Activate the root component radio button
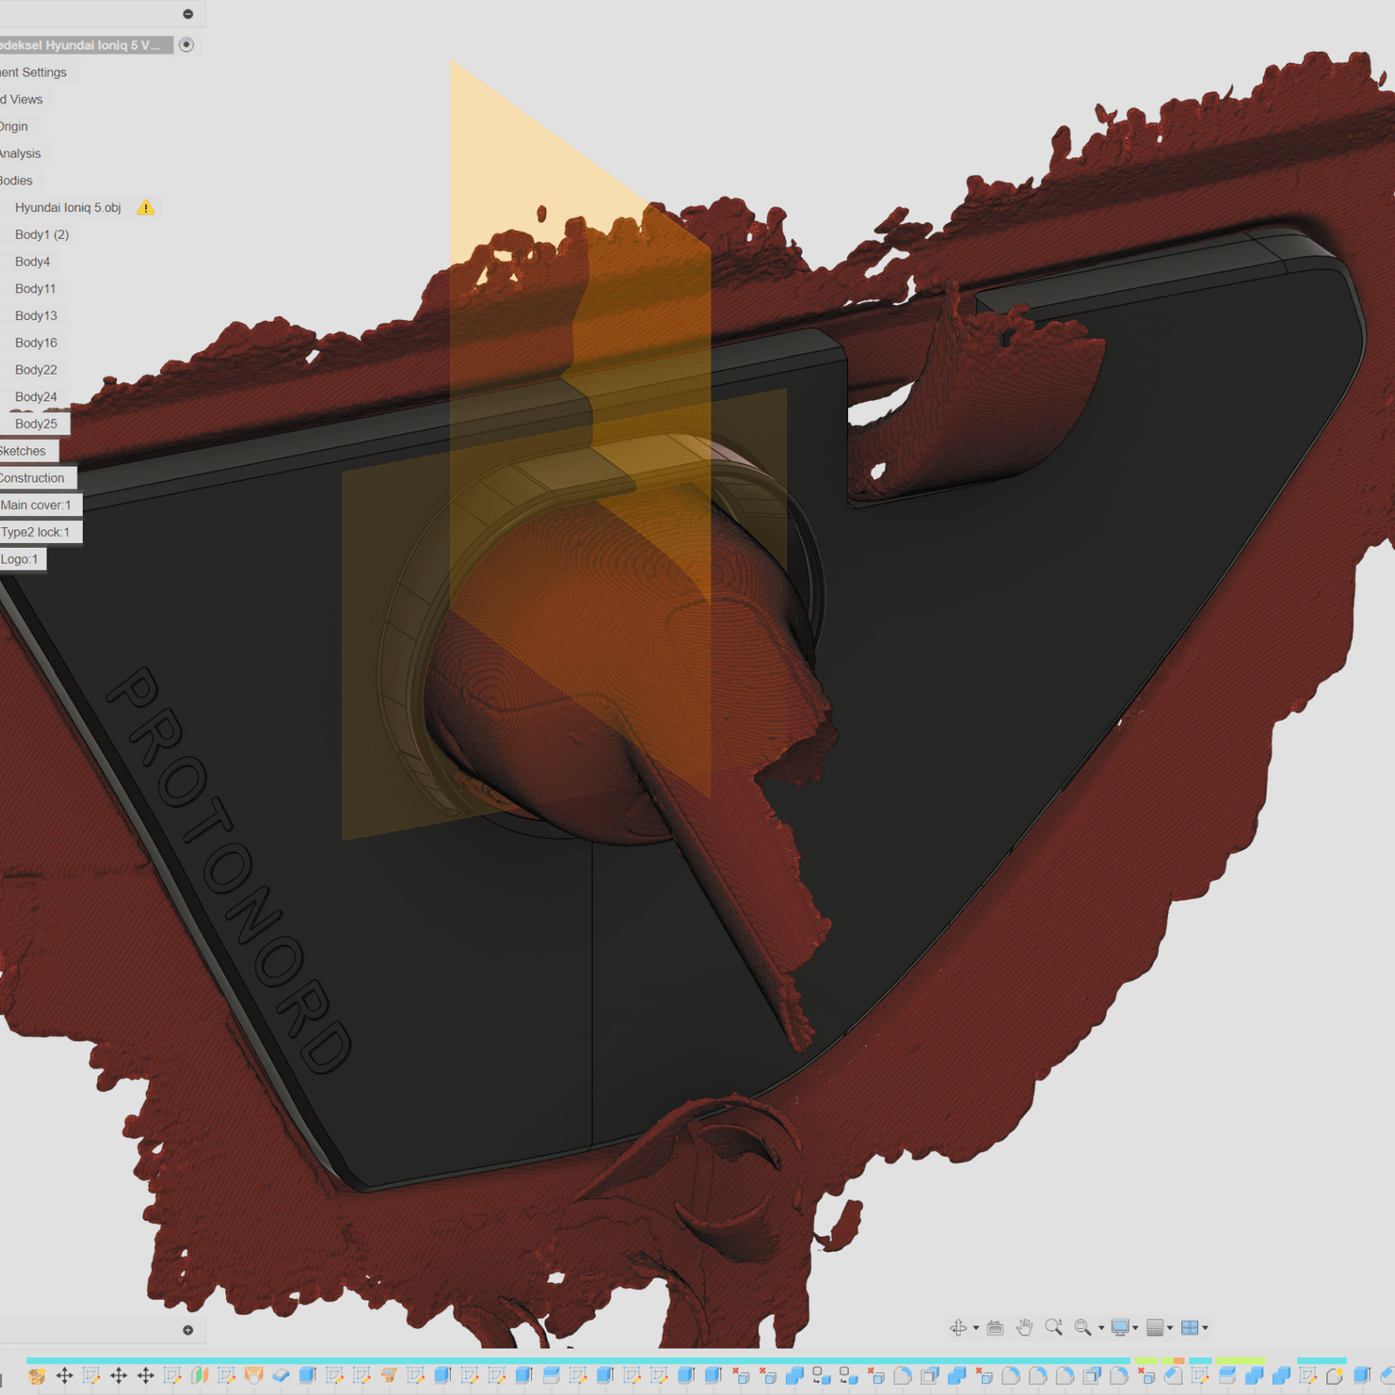Image resolution: width=1395 pixels, height=1395 pixels. click(187, 45)
